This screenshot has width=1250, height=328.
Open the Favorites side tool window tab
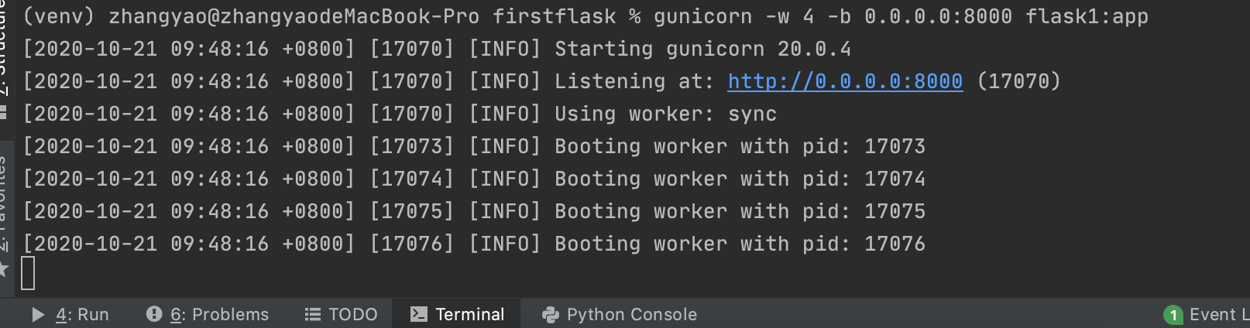click(4, 203)
